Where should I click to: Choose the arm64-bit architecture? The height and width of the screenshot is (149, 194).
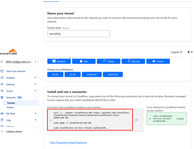coord(91,74)
